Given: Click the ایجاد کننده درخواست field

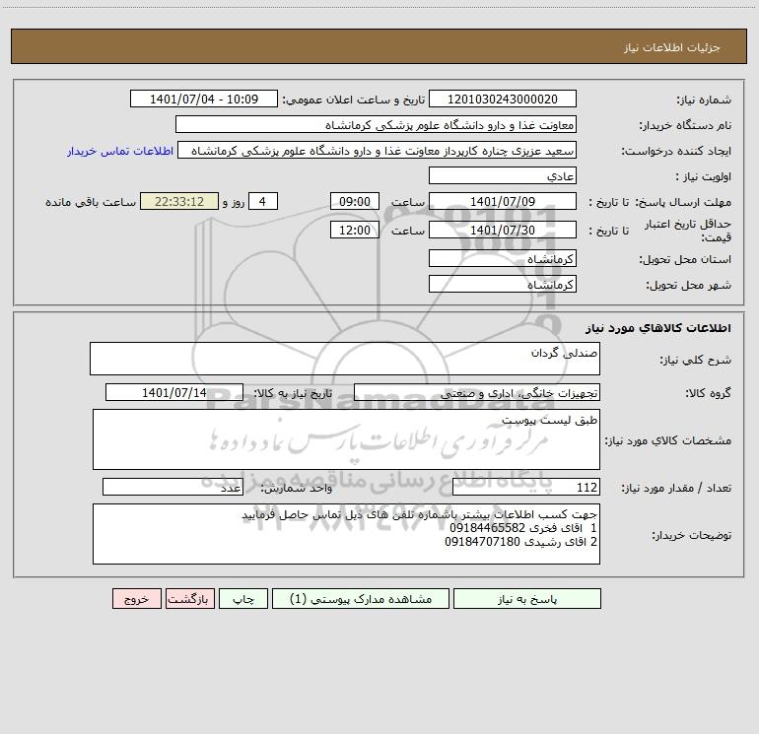Looking at the screenshot, I should coord(378,151).
